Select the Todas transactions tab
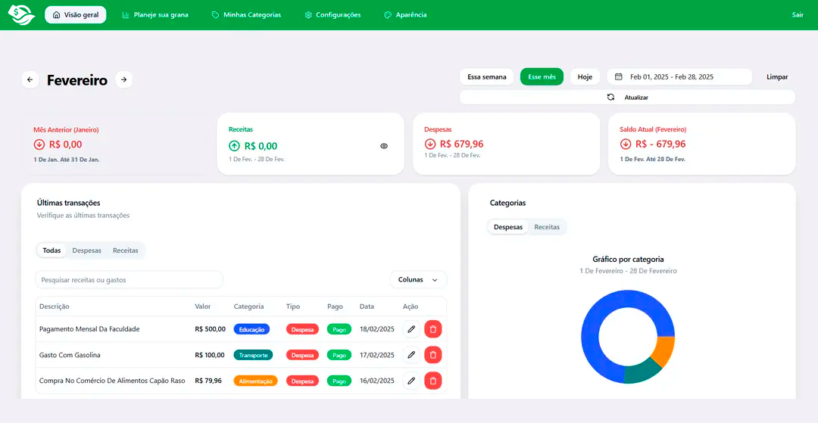This screenshot has height=423, width=818. pyautogui.click(x=52, y=250)
